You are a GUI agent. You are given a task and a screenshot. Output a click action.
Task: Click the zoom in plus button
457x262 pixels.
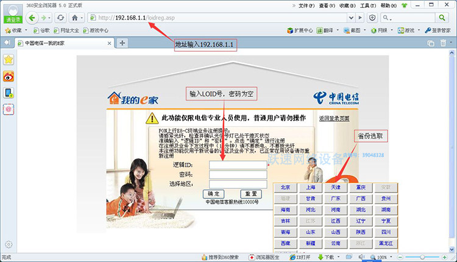point(444,257)
